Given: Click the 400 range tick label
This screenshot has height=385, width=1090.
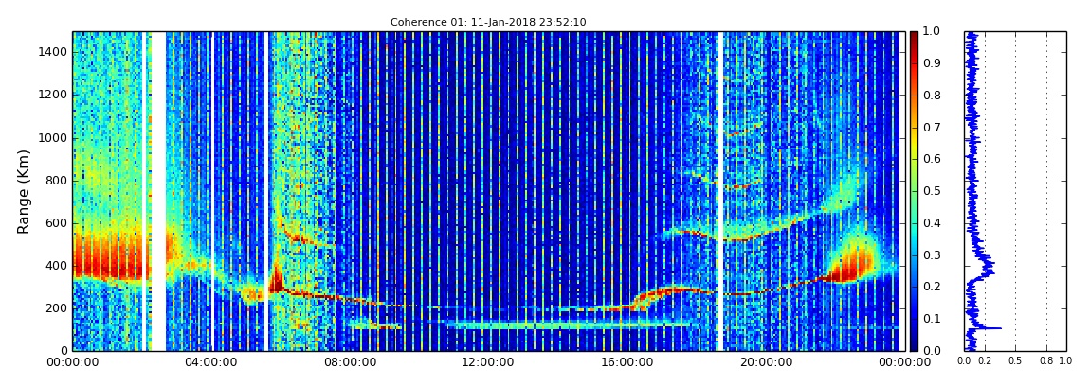Looking at the screenshot, I should tap(58, 267).
